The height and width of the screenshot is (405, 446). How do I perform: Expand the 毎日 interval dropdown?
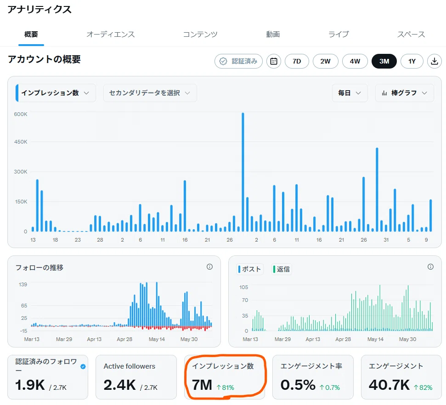coord(350,93)
